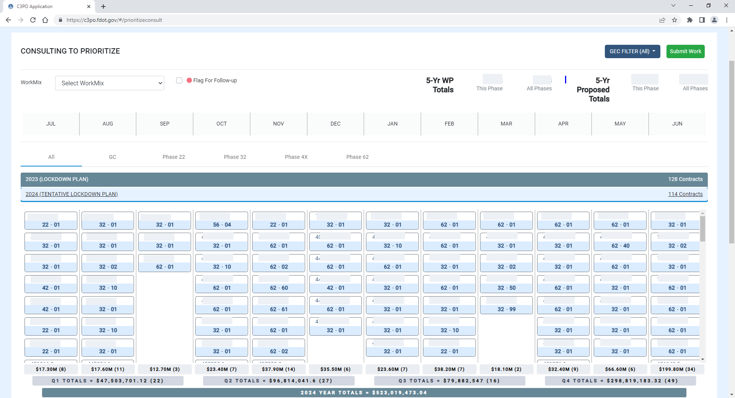
Task: Switch to the Phase 32 tab
Action: 235,157
